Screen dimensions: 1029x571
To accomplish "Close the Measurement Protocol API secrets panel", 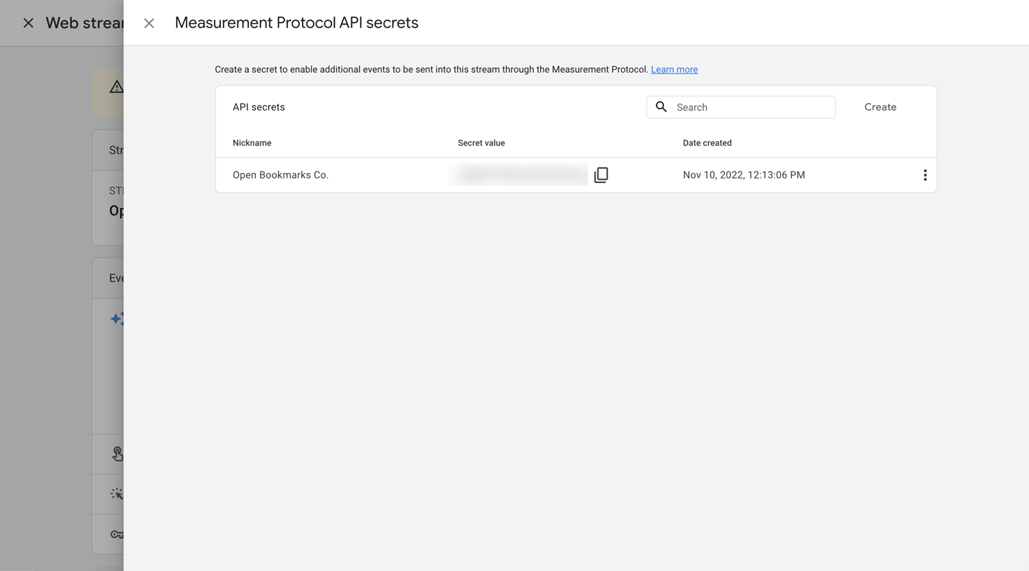I will tap(149, 23).
